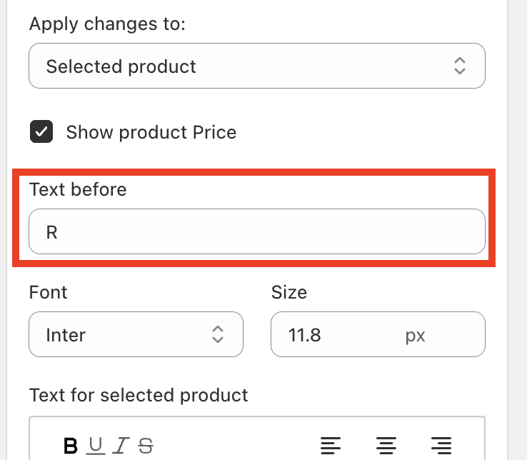Click the 'Text before' field label
Image resolution: width=527 pixels, height=460 pixels.
pyautogui.click(x=78, y=189)
